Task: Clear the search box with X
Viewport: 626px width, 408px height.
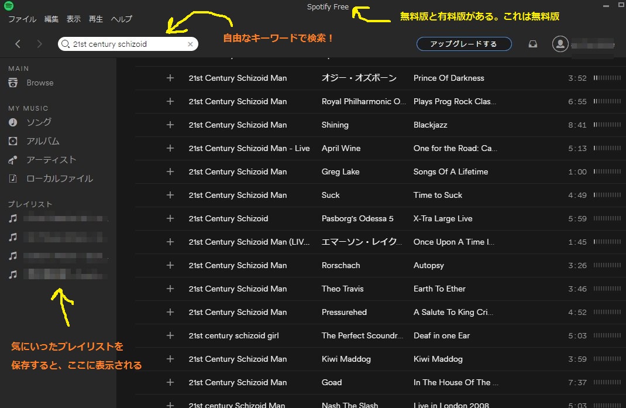Action: [x=191, y=44]
